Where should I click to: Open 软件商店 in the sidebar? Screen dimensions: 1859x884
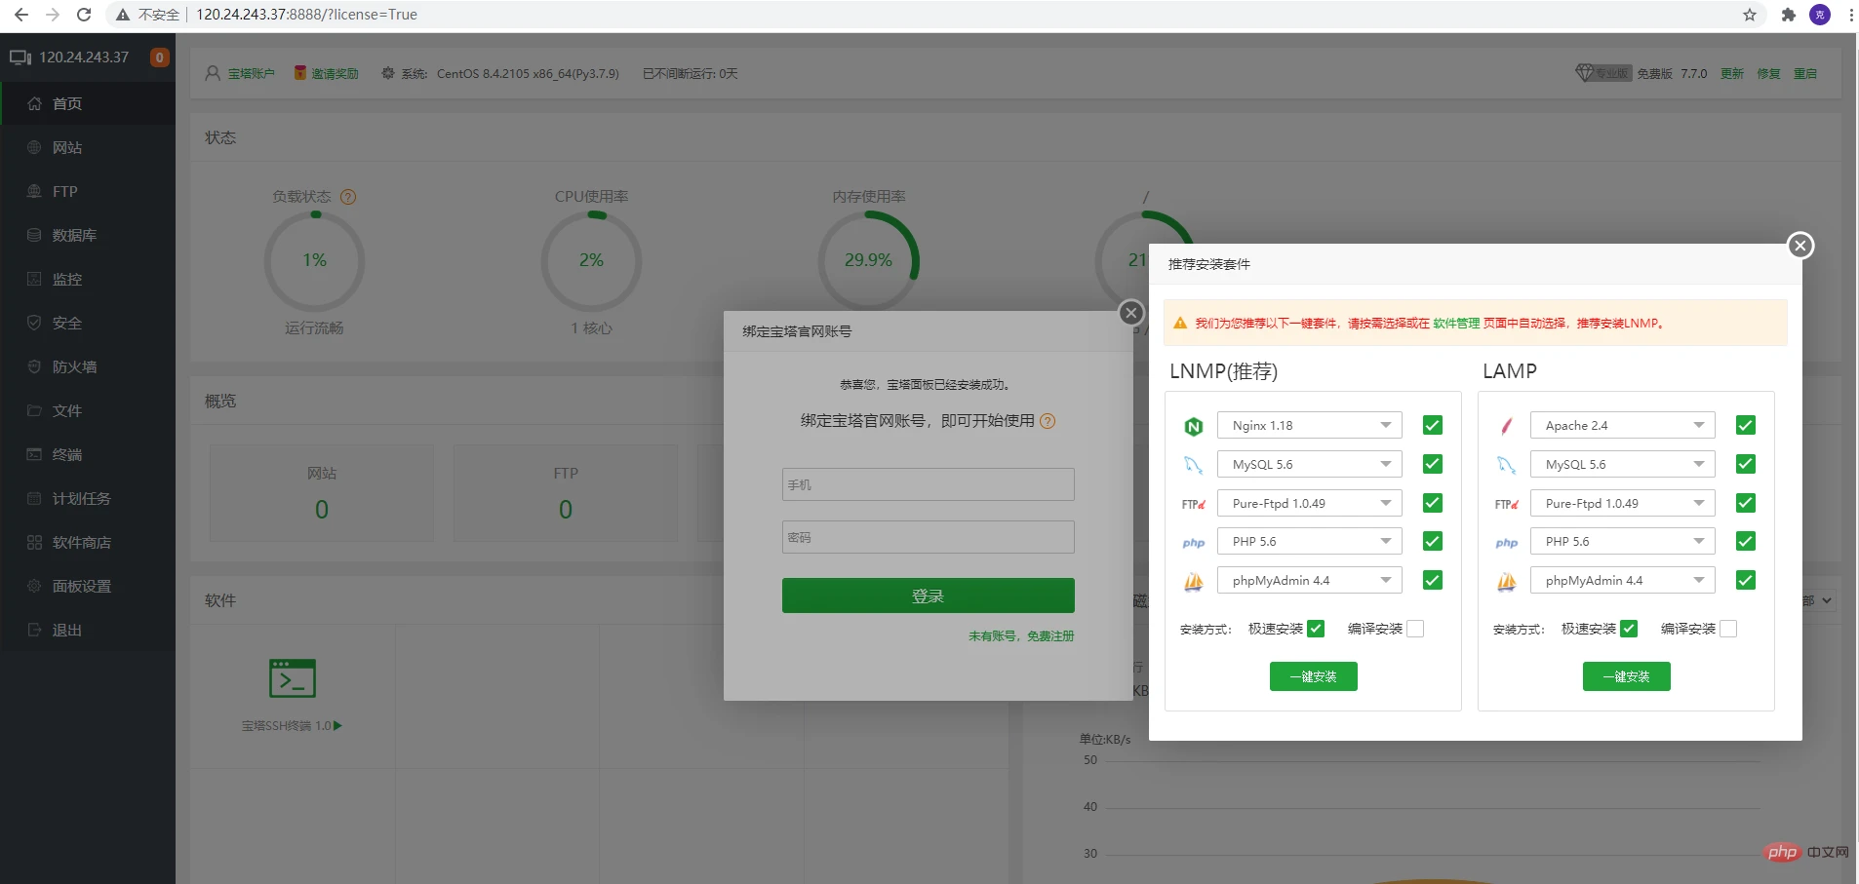(x=88, y=542)
